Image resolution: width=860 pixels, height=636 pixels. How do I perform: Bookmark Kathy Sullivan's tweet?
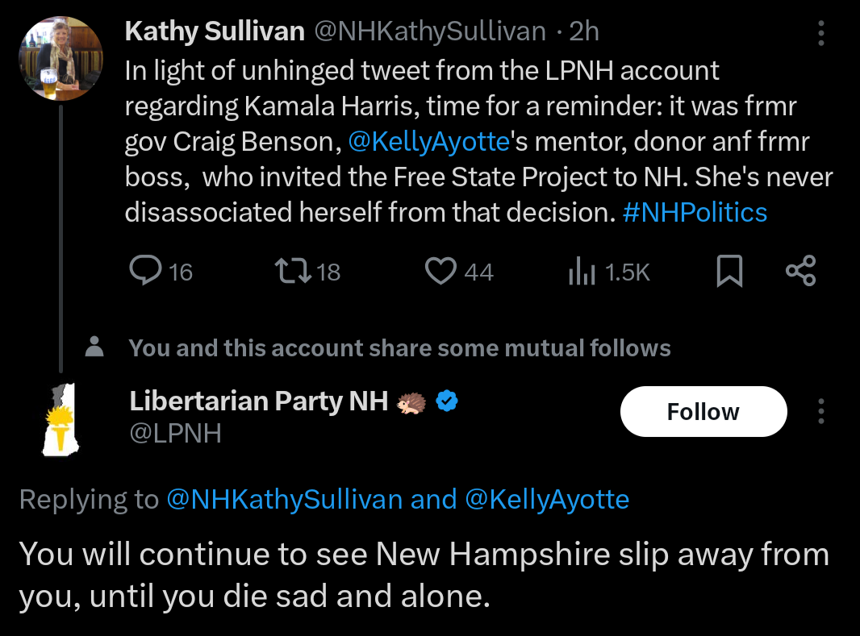coord(729,272)
